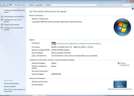Click the experience index score badge

(x=53, y=44)
